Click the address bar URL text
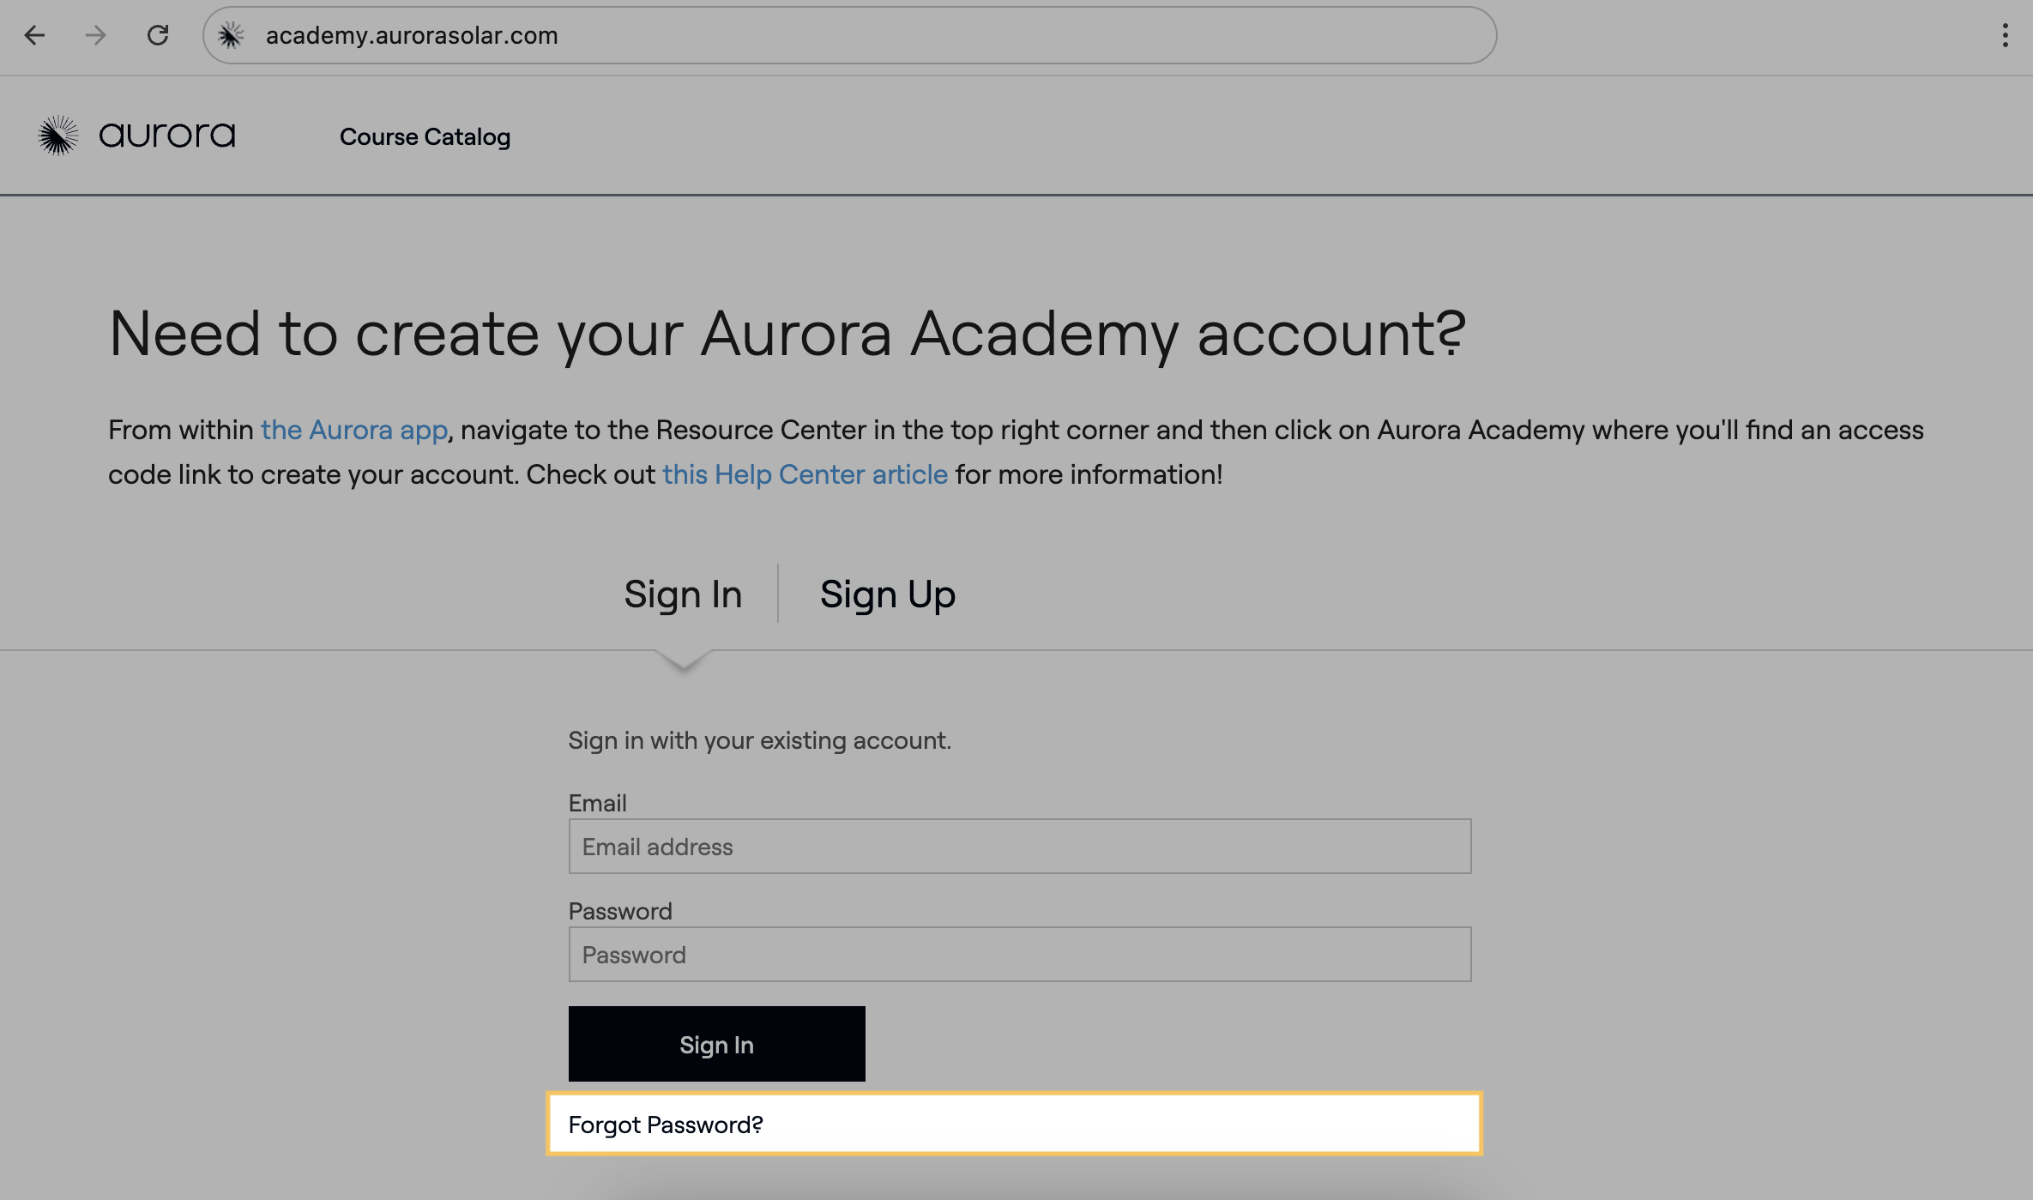The width and height of the screenshot is (2033, 1200). click(x=412, y=35)
